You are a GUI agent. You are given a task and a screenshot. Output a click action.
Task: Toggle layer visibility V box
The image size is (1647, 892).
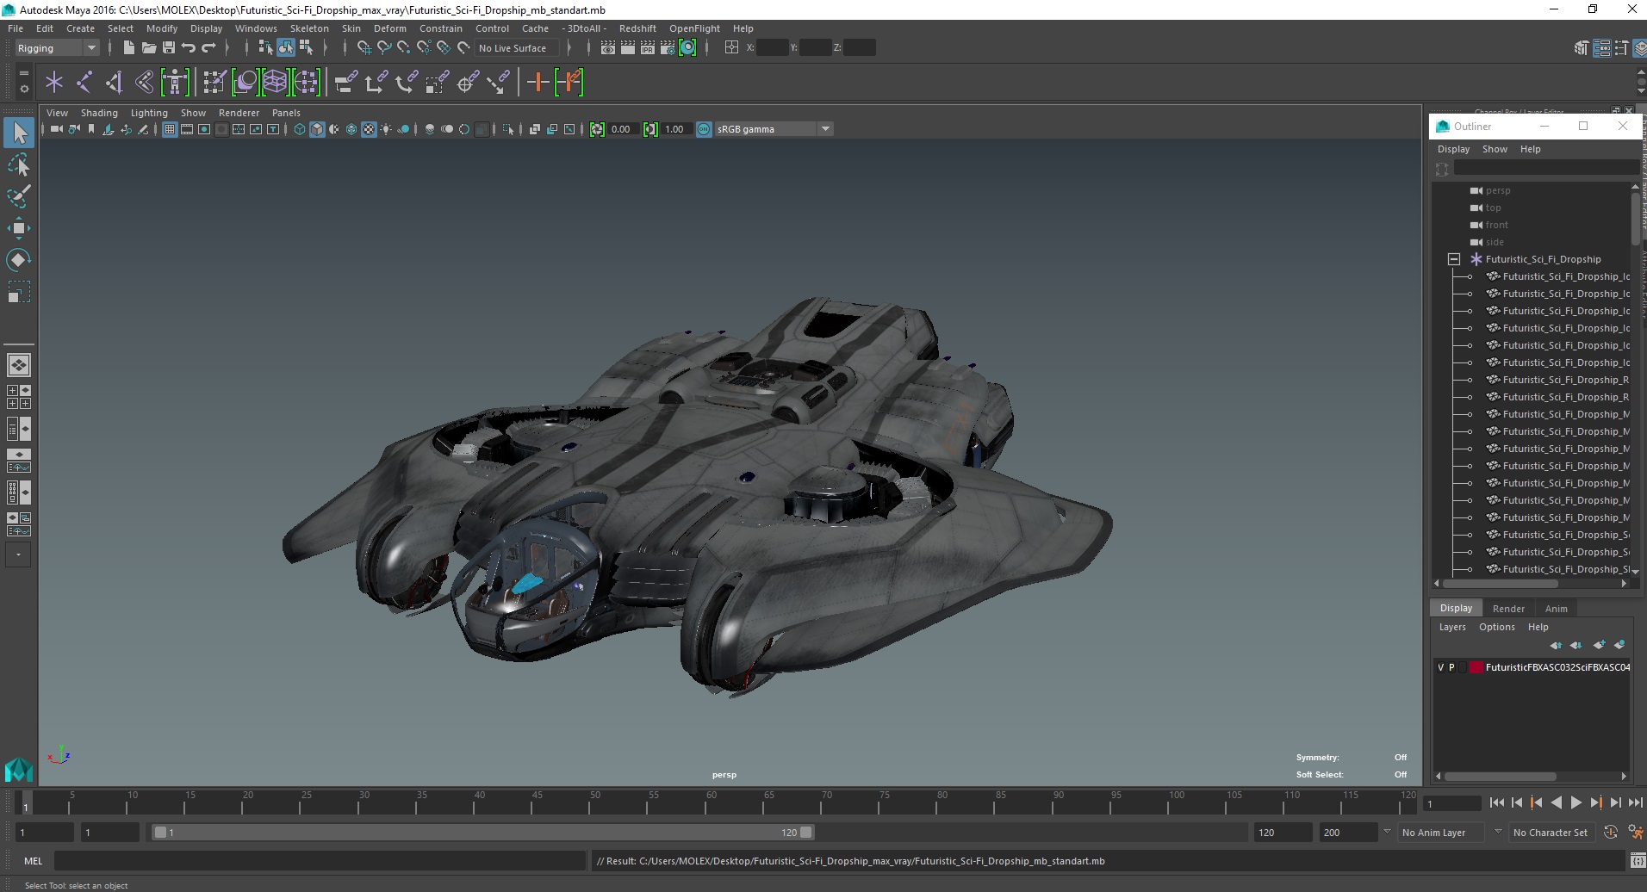1440,667
